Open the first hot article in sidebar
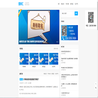Image resolution: width=98 pixels, height=98 pixels. click(x=66, y=51)
